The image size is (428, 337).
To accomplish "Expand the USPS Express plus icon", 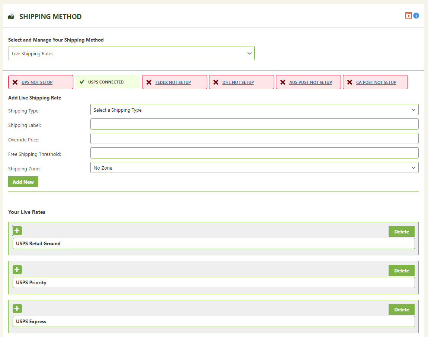I will point(17,309).
